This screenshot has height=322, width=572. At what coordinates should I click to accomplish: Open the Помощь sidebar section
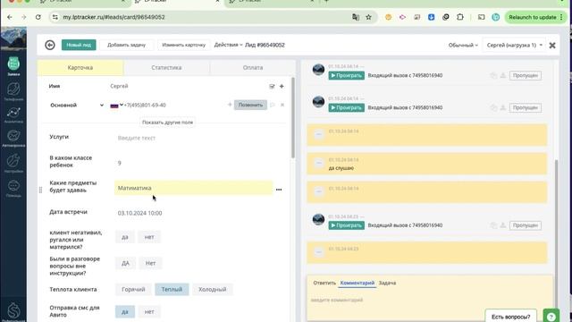(x=13, y=189)
